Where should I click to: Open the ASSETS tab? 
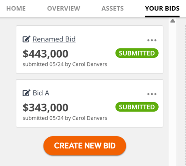113,8
